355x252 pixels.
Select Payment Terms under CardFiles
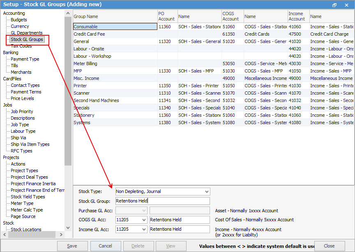point(26,92)
